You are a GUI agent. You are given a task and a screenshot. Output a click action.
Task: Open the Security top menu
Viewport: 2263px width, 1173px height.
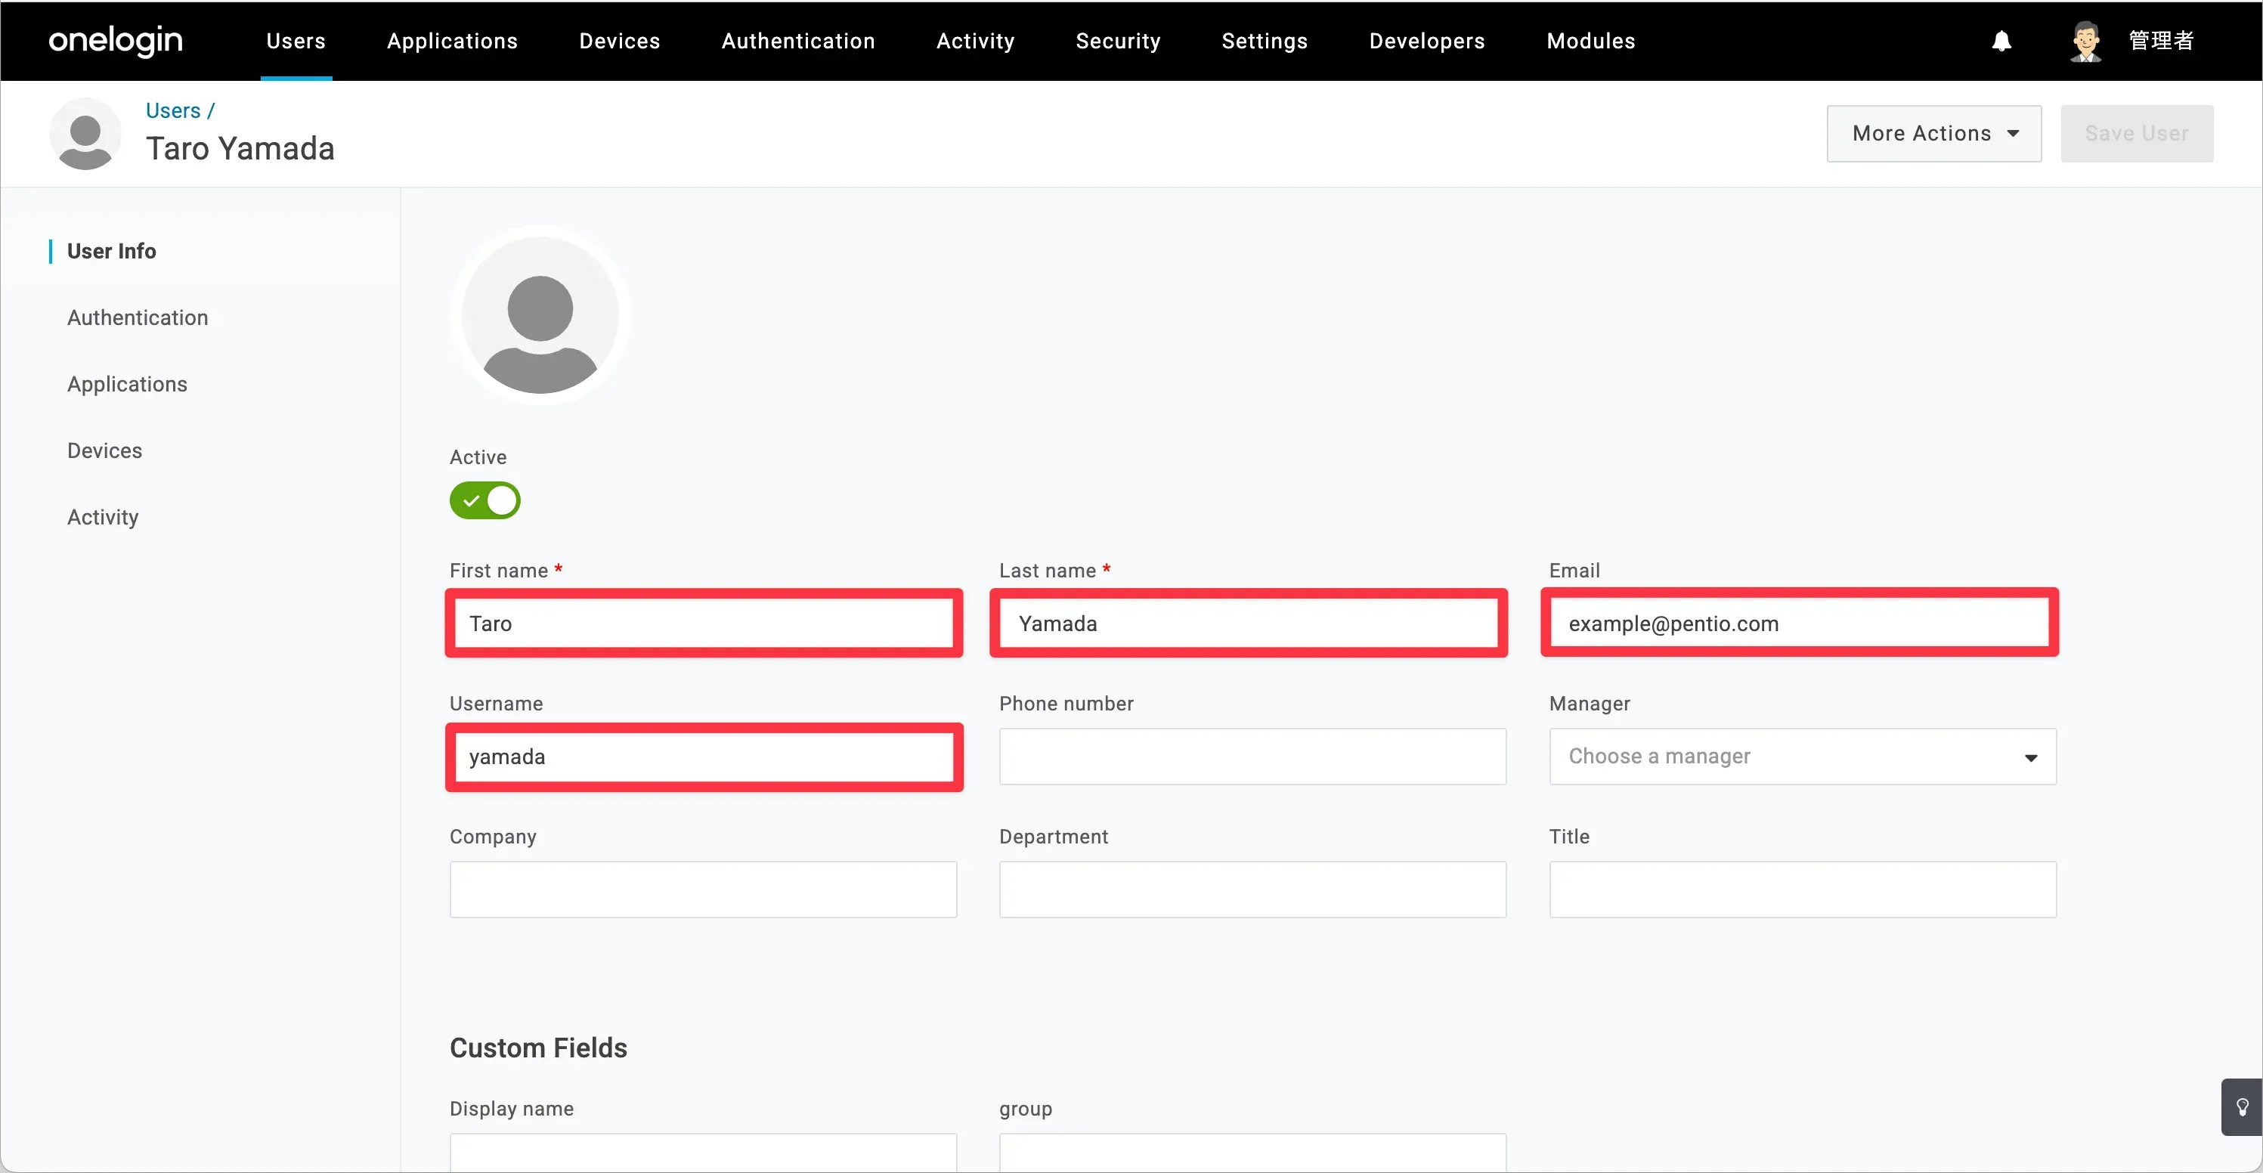point(1117,42)
